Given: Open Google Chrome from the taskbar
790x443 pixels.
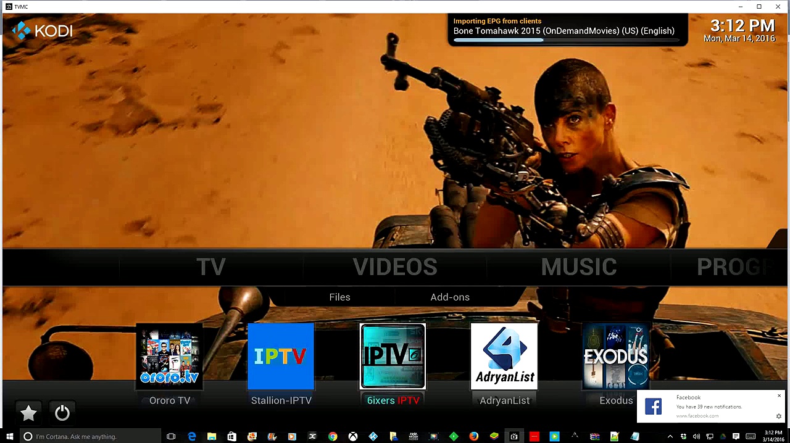Looking at the screenshot, I should pyautogui.click(x=333, y=437).
